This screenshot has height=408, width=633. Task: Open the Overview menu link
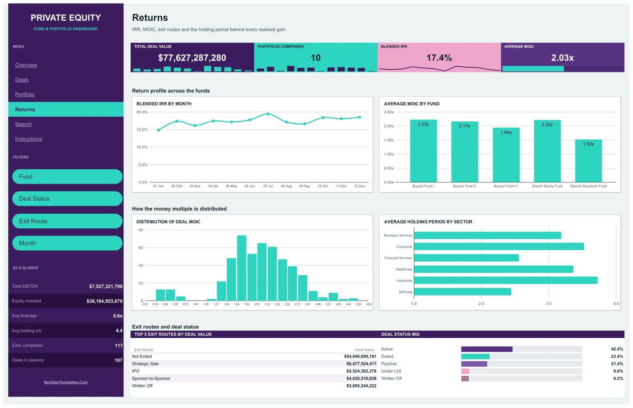coord(26,65)
